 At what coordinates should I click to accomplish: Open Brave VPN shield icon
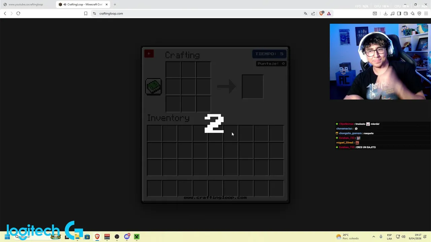pos(419,13)
